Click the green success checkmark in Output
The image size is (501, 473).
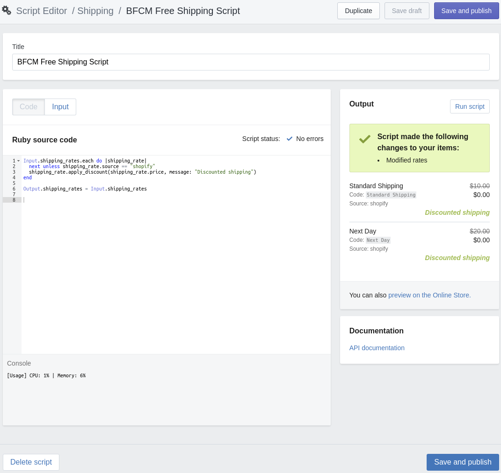pos(364,139)
